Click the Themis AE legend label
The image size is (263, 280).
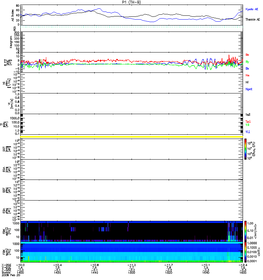click(252, 20)
